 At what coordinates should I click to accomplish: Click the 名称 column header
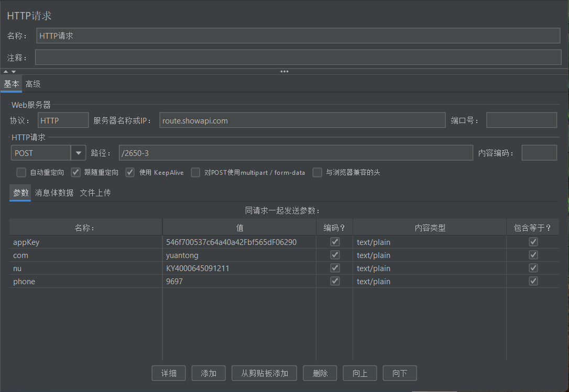tap(85, 227)
